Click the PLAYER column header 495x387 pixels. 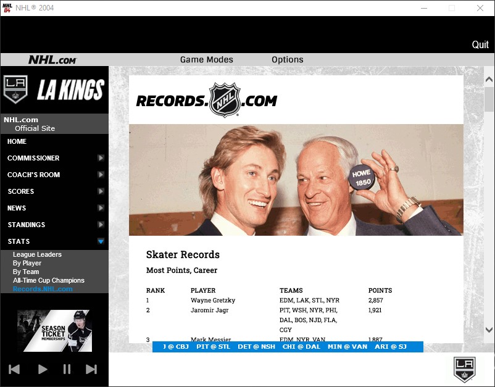(203, 291)
